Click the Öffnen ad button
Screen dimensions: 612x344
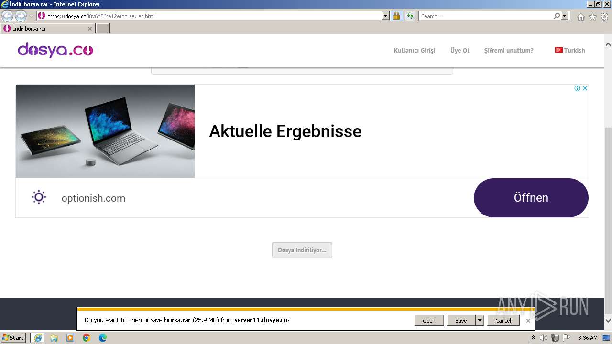point(531,197)
